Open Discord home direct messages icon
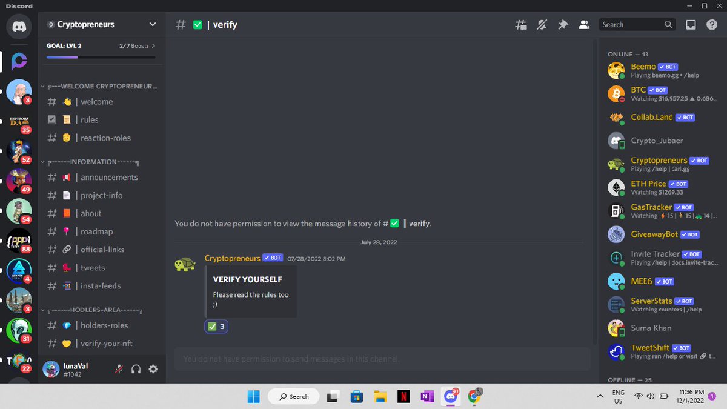 click(19, 27)
